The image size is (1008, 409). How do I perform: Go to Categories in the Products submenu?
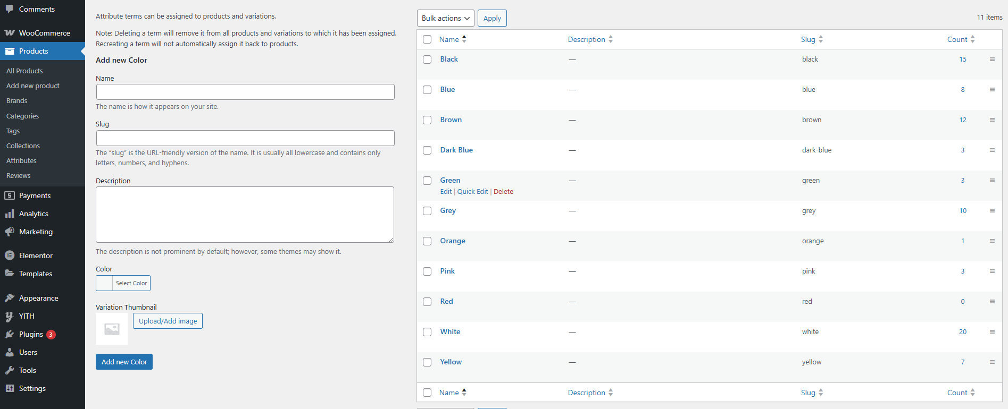(x=22, y=116)
